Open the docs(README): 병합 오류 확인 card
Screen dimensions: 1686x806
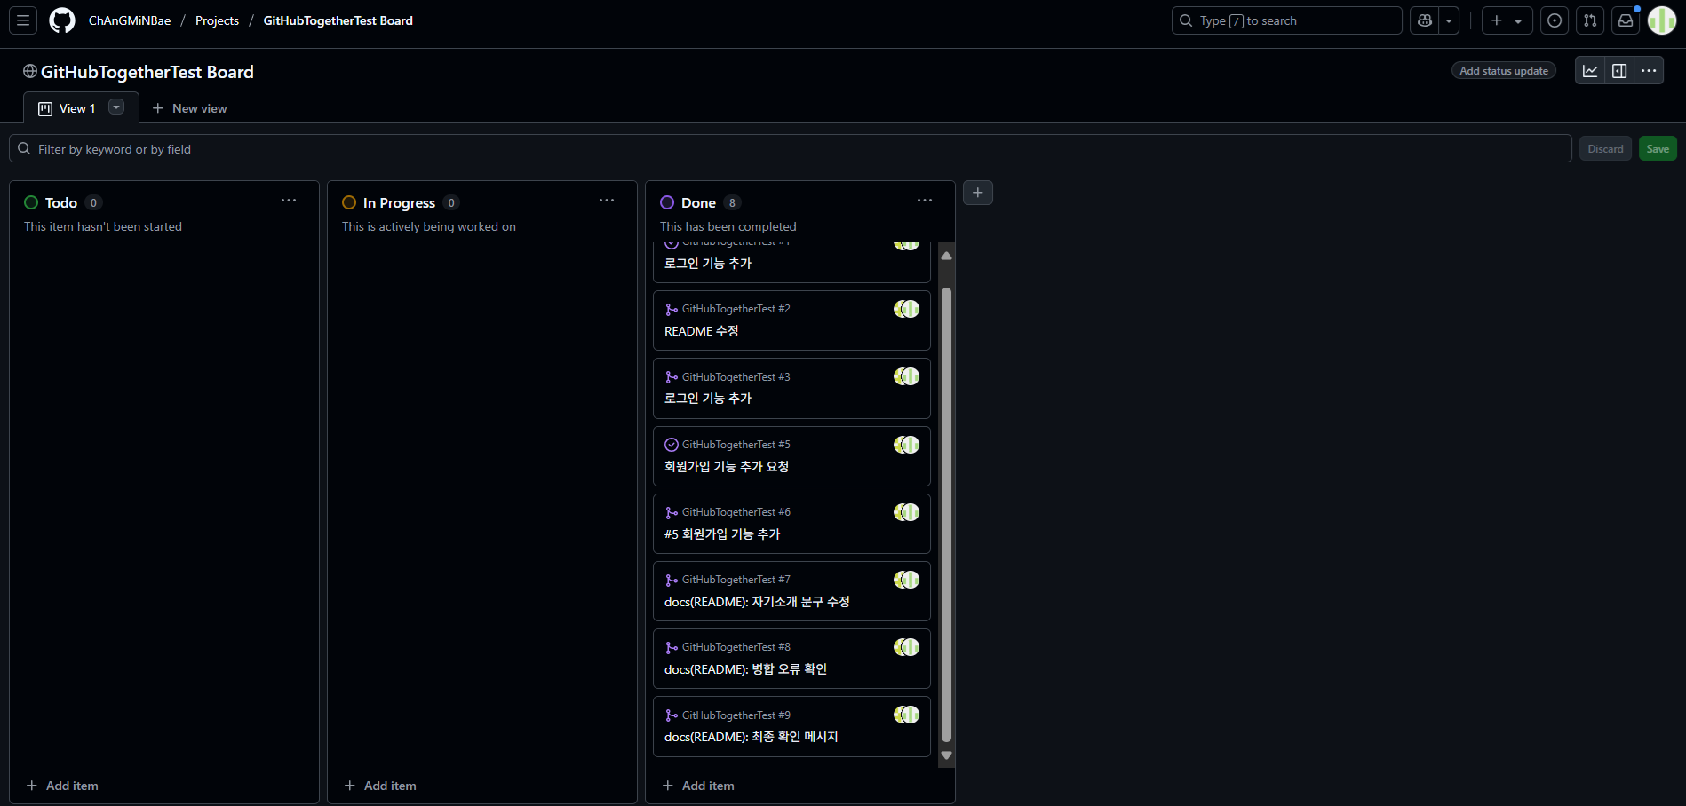pos(745,669)
